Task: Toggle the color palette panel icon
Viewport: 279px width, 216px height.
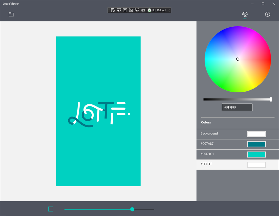Action: pos(245,14)
